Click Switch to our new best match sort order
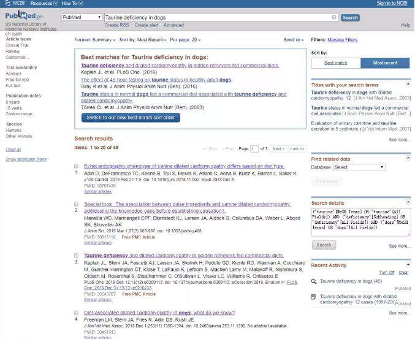 tap(131, 118)
